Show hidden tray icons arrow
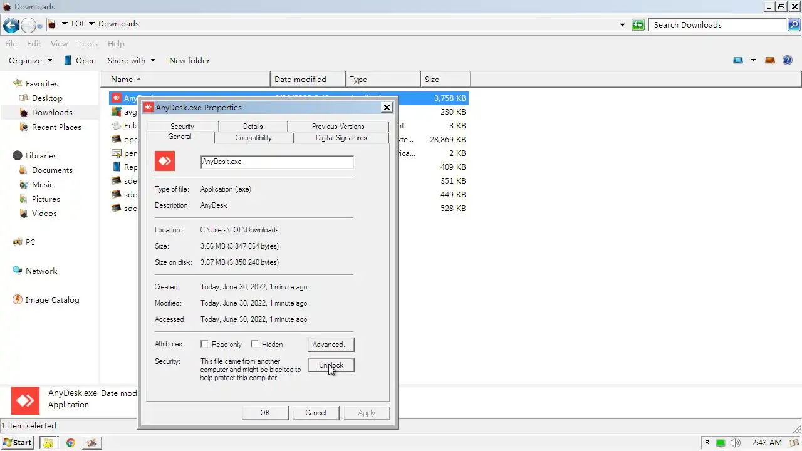 point(707,442)
